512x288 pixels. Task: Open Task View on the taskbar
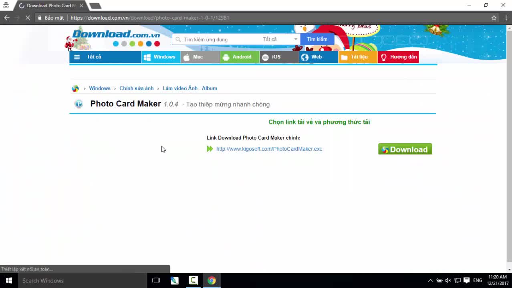coord(156,280)
